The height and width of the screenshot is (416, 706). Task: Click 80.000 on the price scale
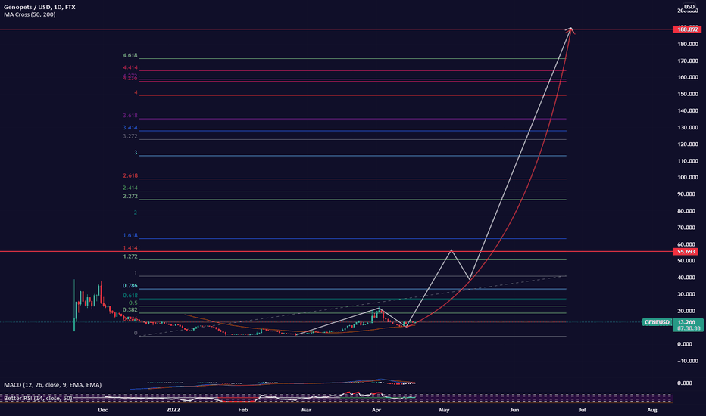coord(686,211)
